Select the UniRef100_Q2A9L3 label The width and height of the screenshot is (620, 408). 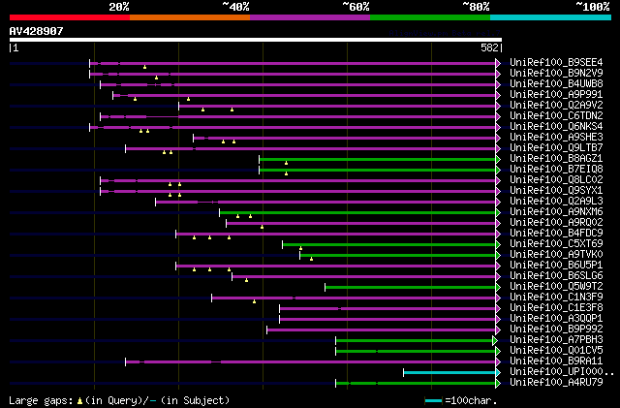tap(556, 202)
